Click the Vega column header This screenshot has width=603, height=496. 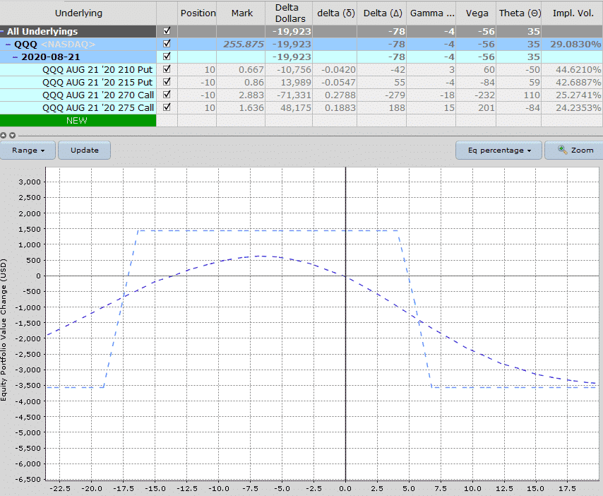click(x=476, y=13)
